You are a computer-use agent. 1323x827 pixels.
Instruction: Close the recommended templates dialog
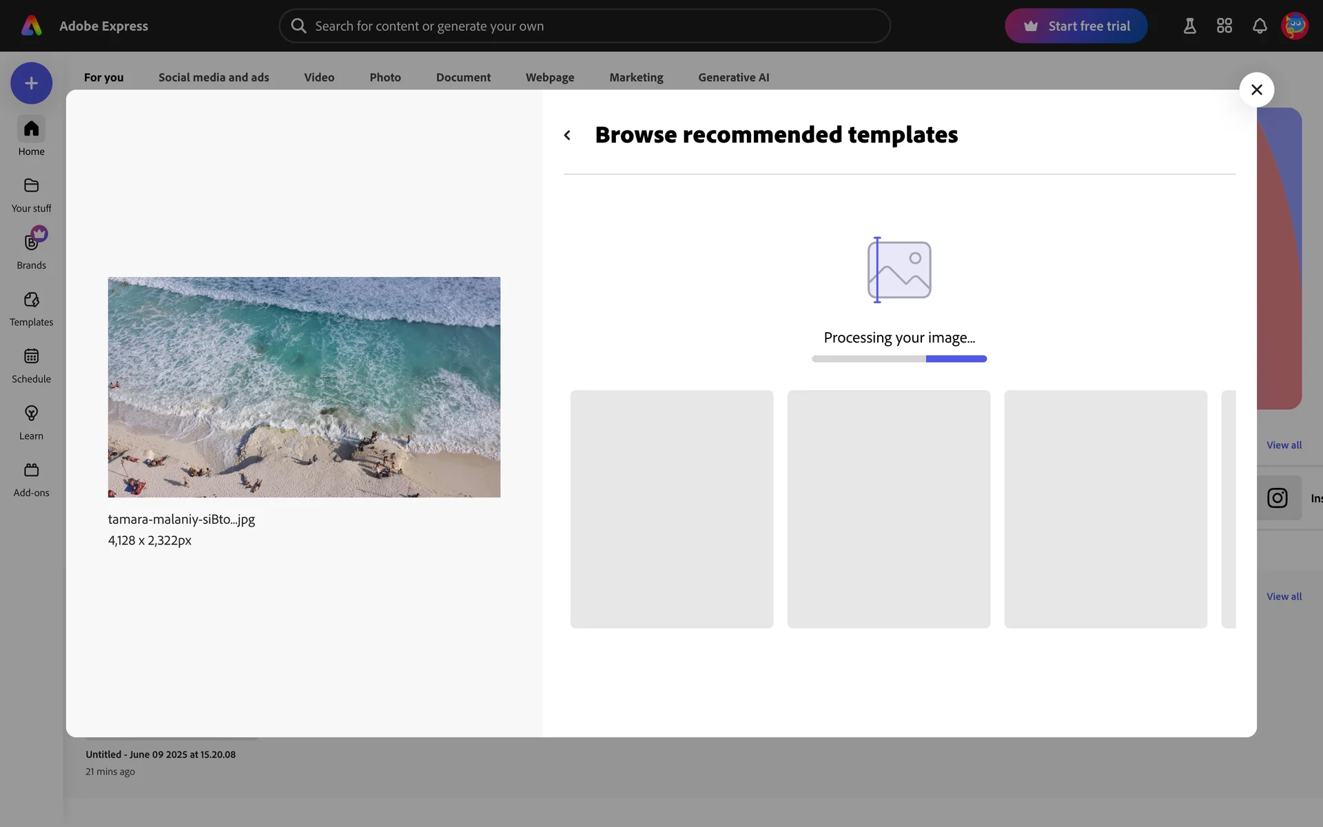point(1256,90)
